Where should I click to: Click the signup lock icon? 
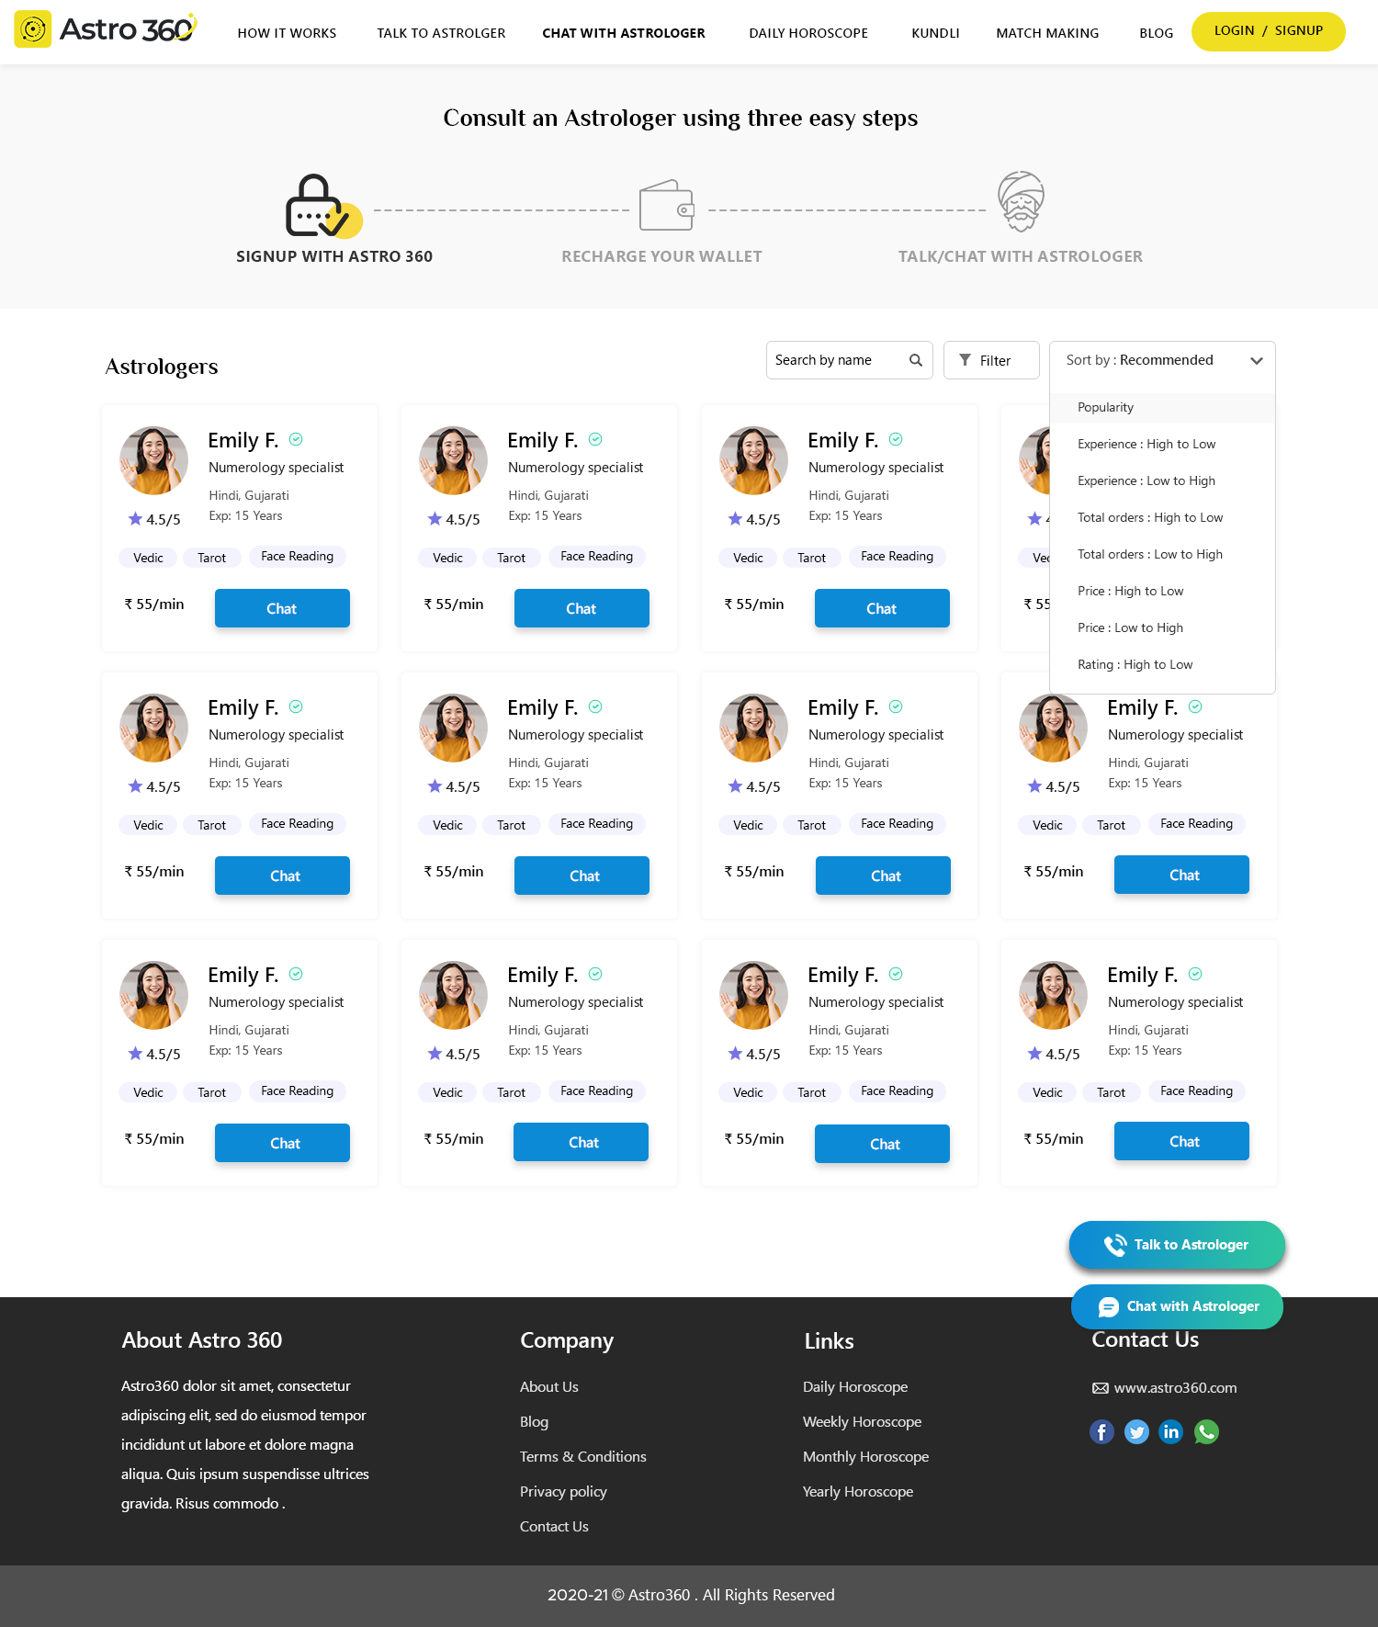(322, 206)
